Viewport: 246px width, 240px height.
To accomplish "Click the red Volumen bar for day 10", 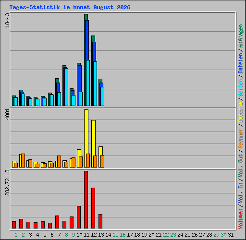I will click(79, 217).
